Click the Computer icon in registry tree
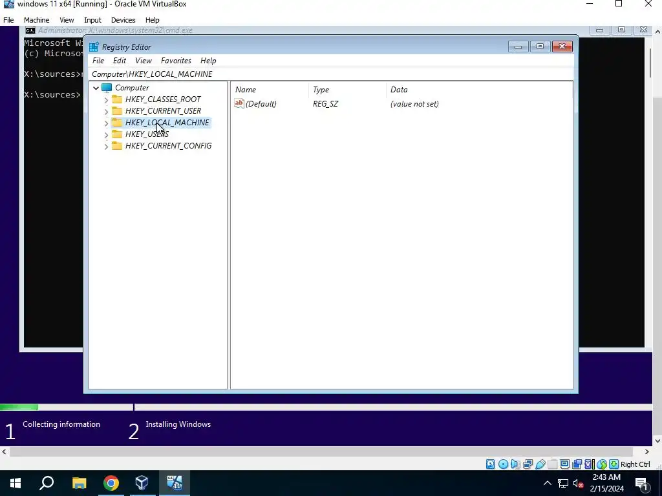 pyautogui.click(x=107, y=88)
